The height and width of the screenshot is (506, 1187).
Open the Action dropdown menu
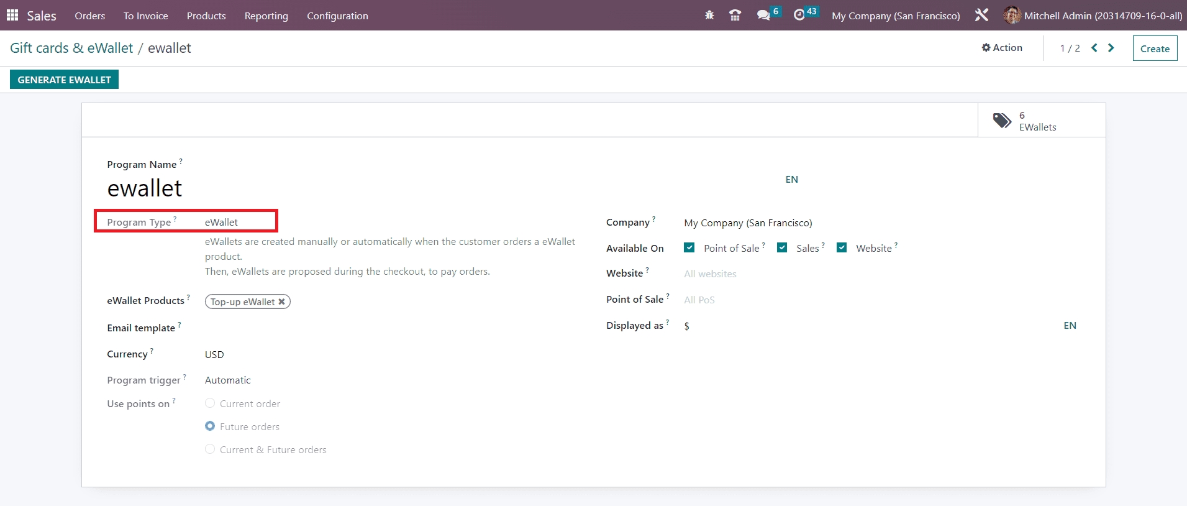click(x=1002, y=48)
